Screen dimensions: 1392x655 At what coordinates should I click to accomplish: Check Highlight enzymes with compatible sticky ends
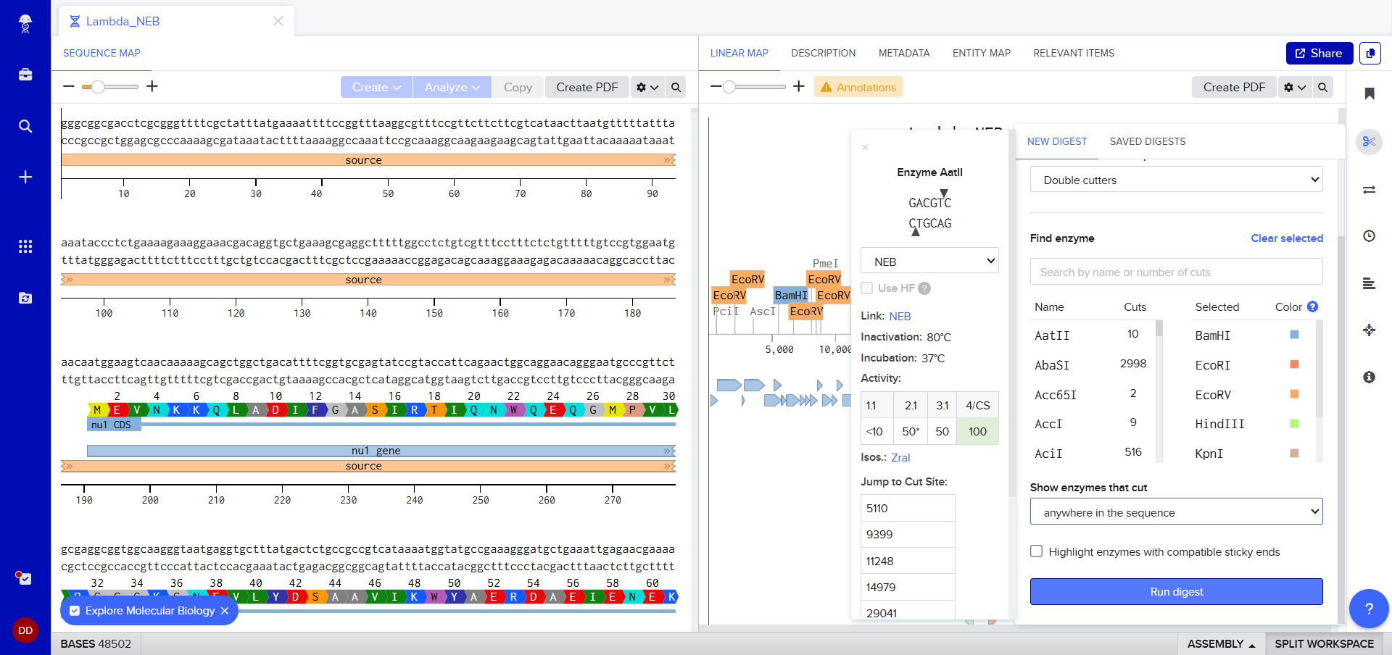(1037, 551)
